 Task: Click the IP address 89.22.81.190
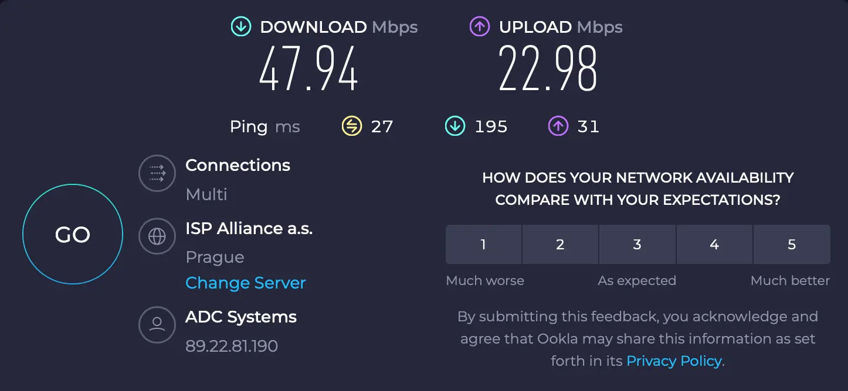[x=232, y=346]
